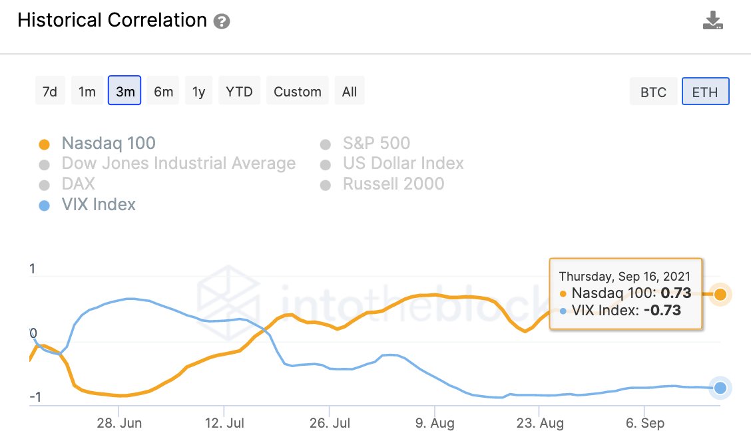Show All historical data

[x=350, y=92]
